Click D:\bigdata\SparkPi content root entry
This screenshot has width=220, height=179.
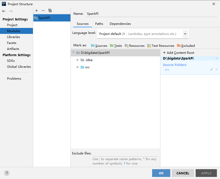click(x=178, y=58)
